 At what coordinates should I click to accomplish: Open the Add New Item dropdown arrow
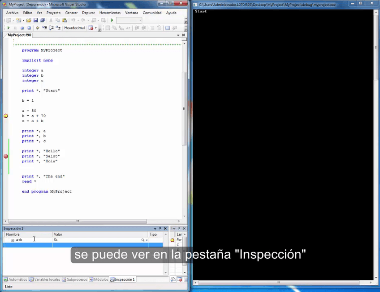23,20
